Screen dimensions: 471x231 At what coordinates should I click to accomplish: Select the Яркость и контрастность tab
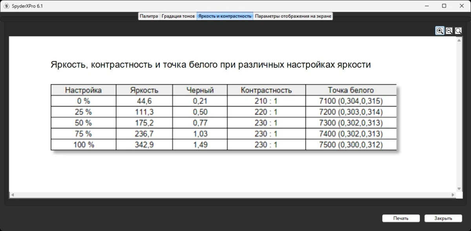point(225,16)
